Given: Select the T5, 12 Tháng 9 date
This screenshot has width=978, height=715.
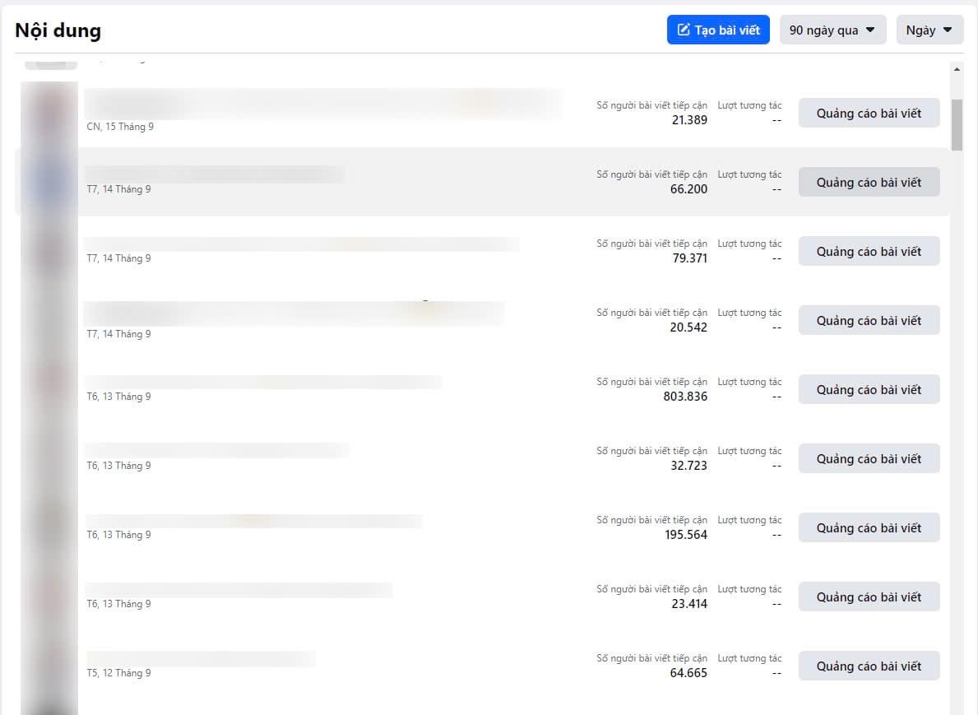Looking at the screenshot, I should click(x=118, y=673).
